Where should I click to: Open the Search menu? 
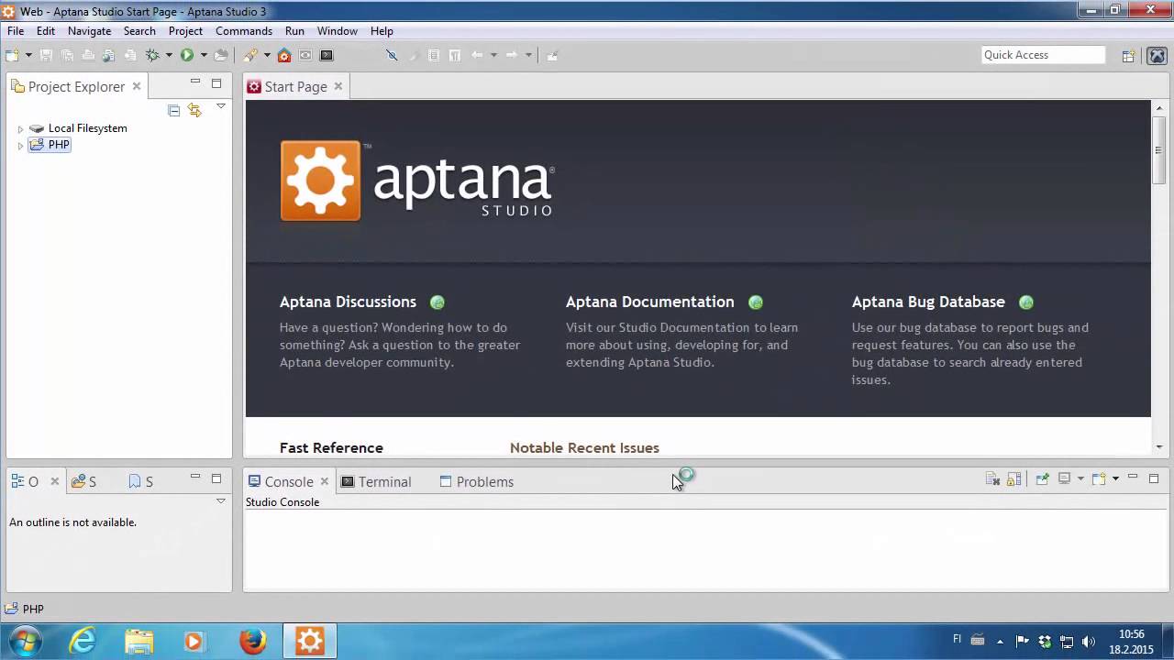[x=139, y=31]
